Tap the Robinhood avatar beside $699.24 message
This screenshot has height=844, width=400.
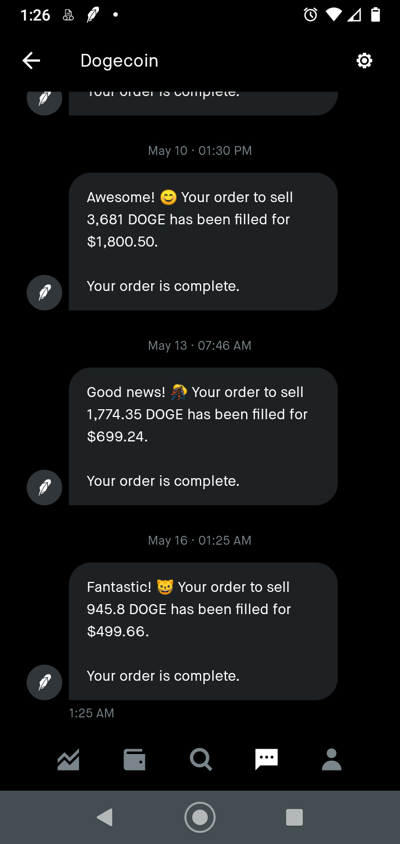click(44, 487)
